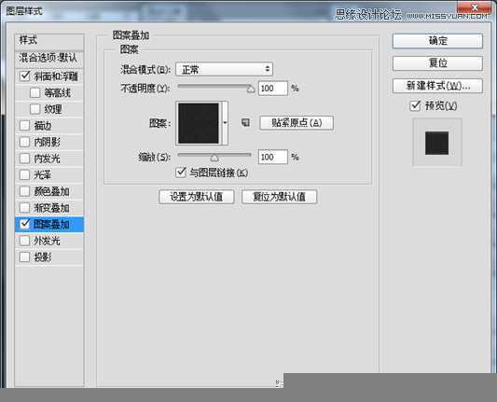Screen dimensions: 497x402
Task: Turn on the 光泽 checkbox
Action: (25, 174)
